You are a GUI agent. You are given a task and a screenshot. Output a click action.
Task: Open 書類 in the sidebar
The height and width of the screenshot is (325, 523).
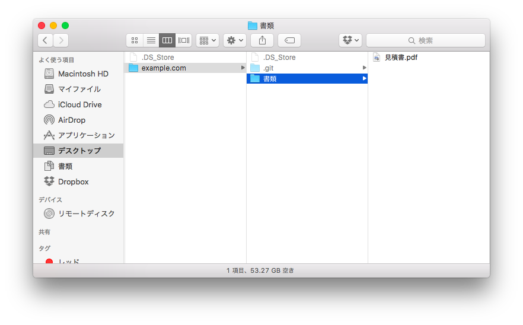(x=79, y=166)
